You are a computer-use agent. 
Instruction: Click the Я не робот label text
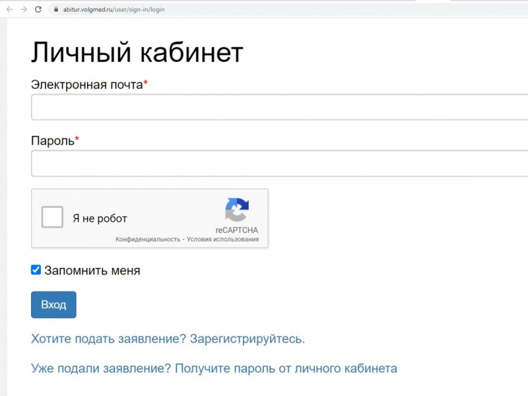(100, 218)
